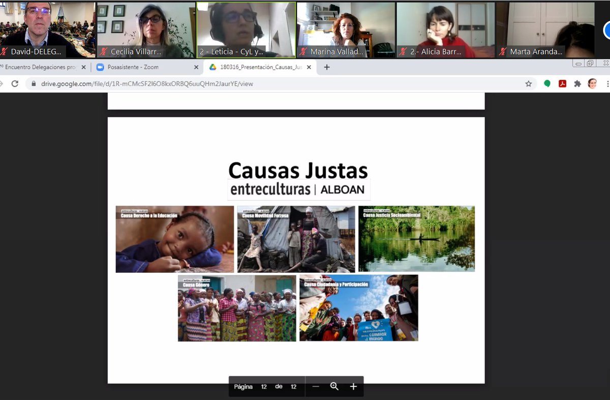Click Causa Derecho a la Educación image

[x=175, y=239]
